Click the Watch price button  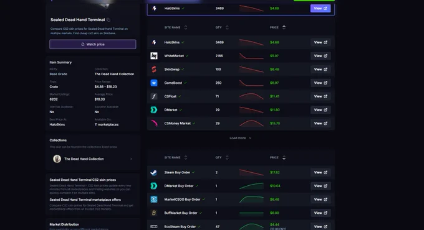pyautogui.click(x=93, y=44)
